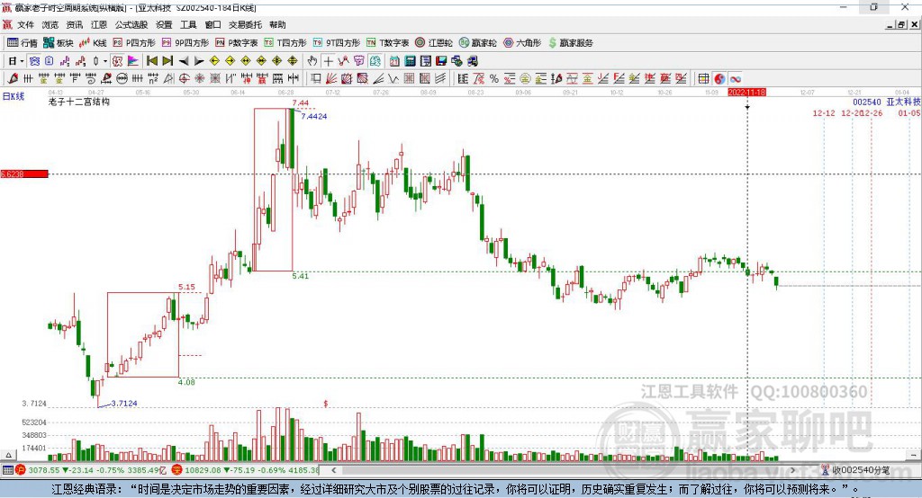
Task: Step chart right with black arrow
Action: [x=199, y=61]
